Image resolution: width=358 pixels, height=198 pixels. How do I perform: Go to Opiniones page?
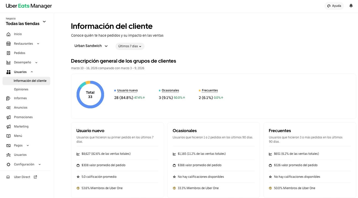pyautogui.click(x=21, y=89)
